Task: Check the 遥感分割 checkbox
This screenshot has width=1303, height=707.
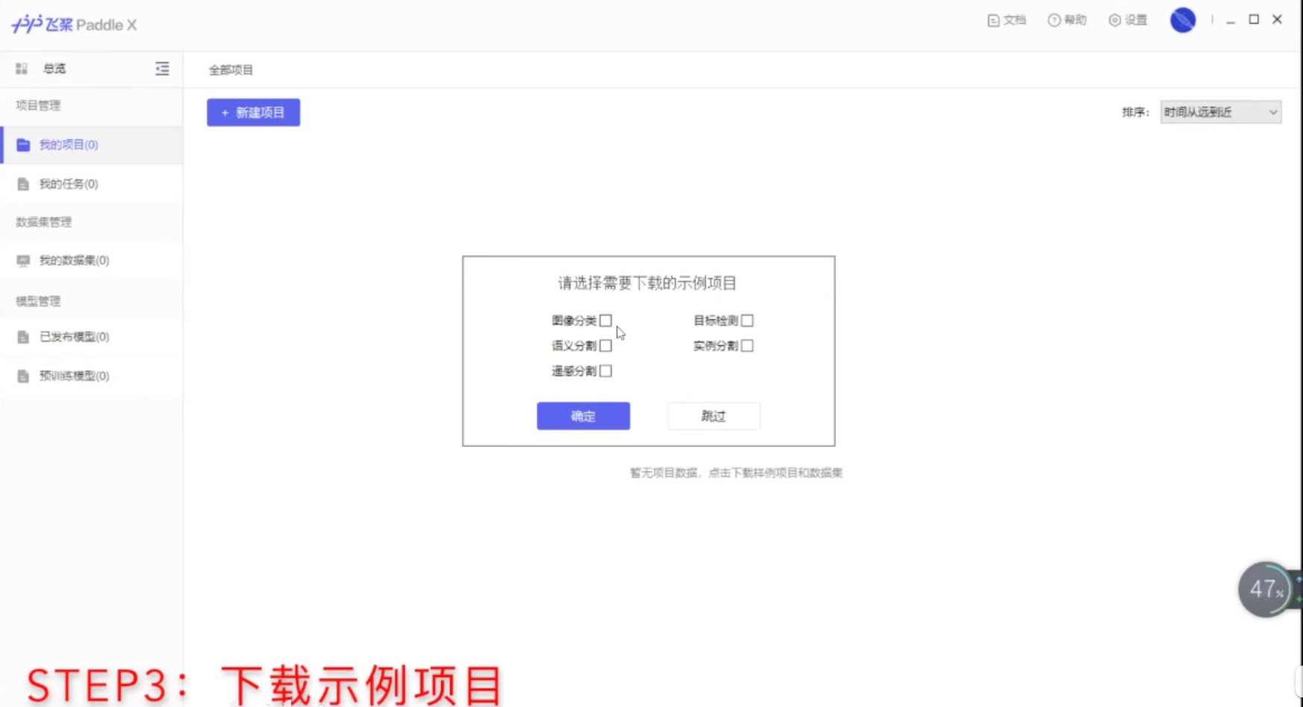Action: (x=606, y=371)
